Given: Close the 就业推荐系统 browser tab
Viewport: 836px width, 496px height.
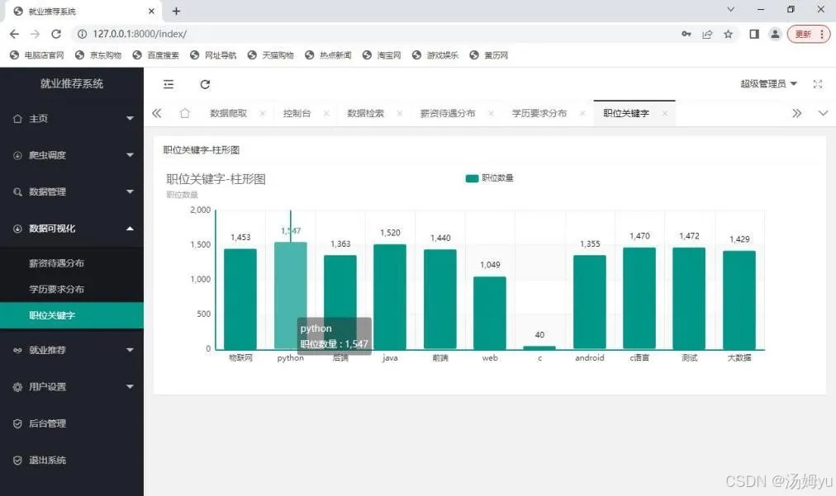Looking at the screenshot, I should [x=151, y=11].
